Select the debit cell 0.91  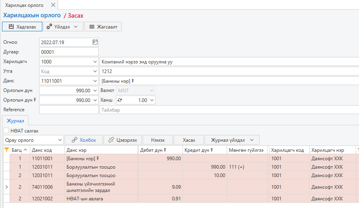tap(160, 198)
